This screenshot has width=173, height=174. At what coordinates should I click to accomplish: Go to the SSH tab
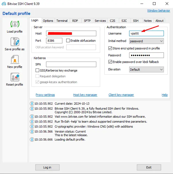pyautogui.click(x=136, y=21)
